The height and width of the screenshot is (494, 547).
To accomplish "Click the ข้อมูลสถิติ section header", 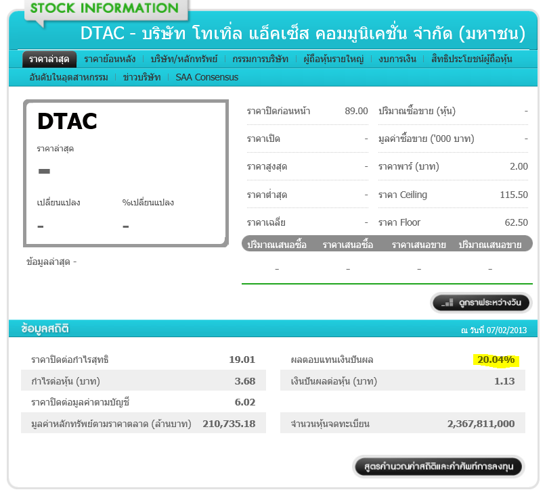I will pos(45,328).
